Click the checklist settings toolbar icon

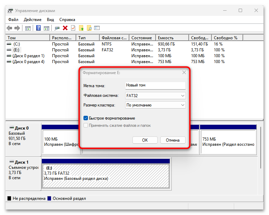[x=97, y=28]
